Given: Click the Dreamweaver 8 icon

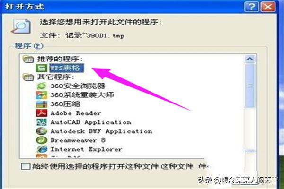Looking at the screenshot, I should pos(42,140).
